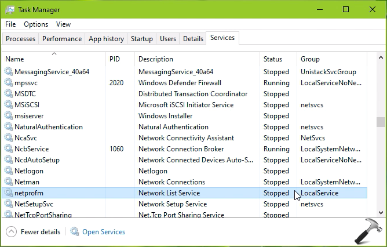The width and height of the screenshot is (387, 247).
Task: Click the gear icon next to MSDTC
Action: click(x=9, y=94)
